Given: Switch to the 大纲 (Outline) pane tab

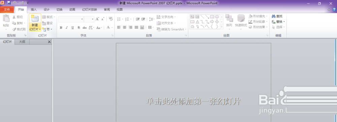Looking at the screenshot, I should coord(22,42).
